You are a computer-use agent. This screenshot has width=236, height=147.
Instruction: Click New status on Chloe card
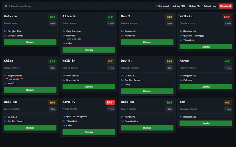53,68
